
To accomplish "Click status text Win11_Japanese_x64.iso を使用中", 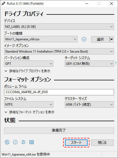I will click(26, 154).
